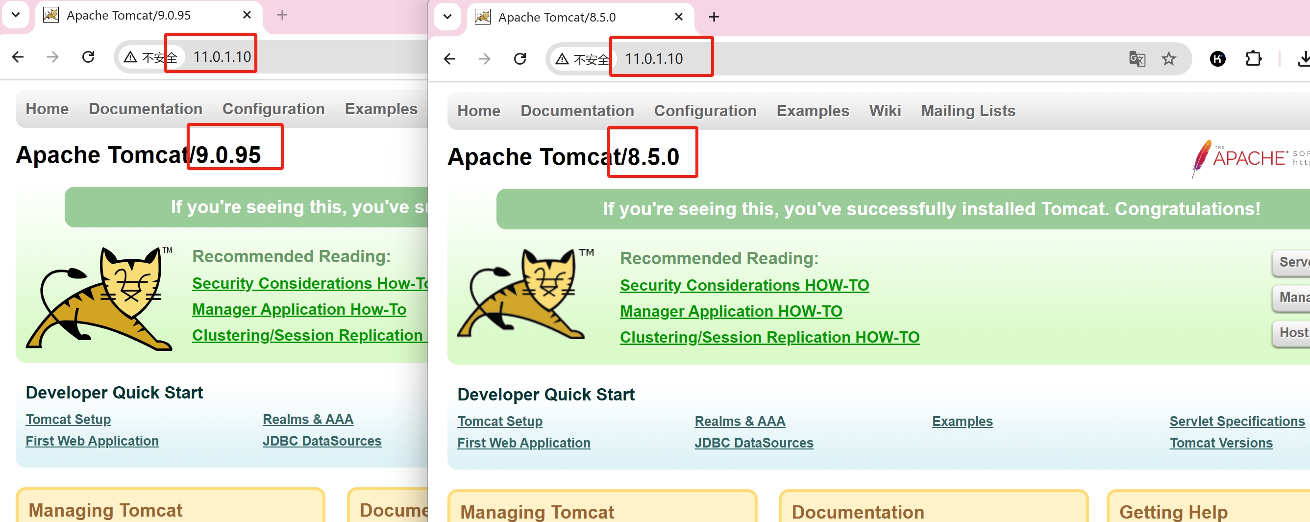Select the Apache Tomcat/9.0.95 tab
The width and height of the screenshot is (1310, 522).
(148, 15)
